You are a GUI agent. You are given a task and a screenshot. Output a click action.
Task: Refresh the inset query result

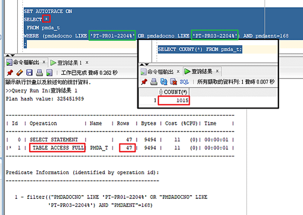[x=164, y=82]
